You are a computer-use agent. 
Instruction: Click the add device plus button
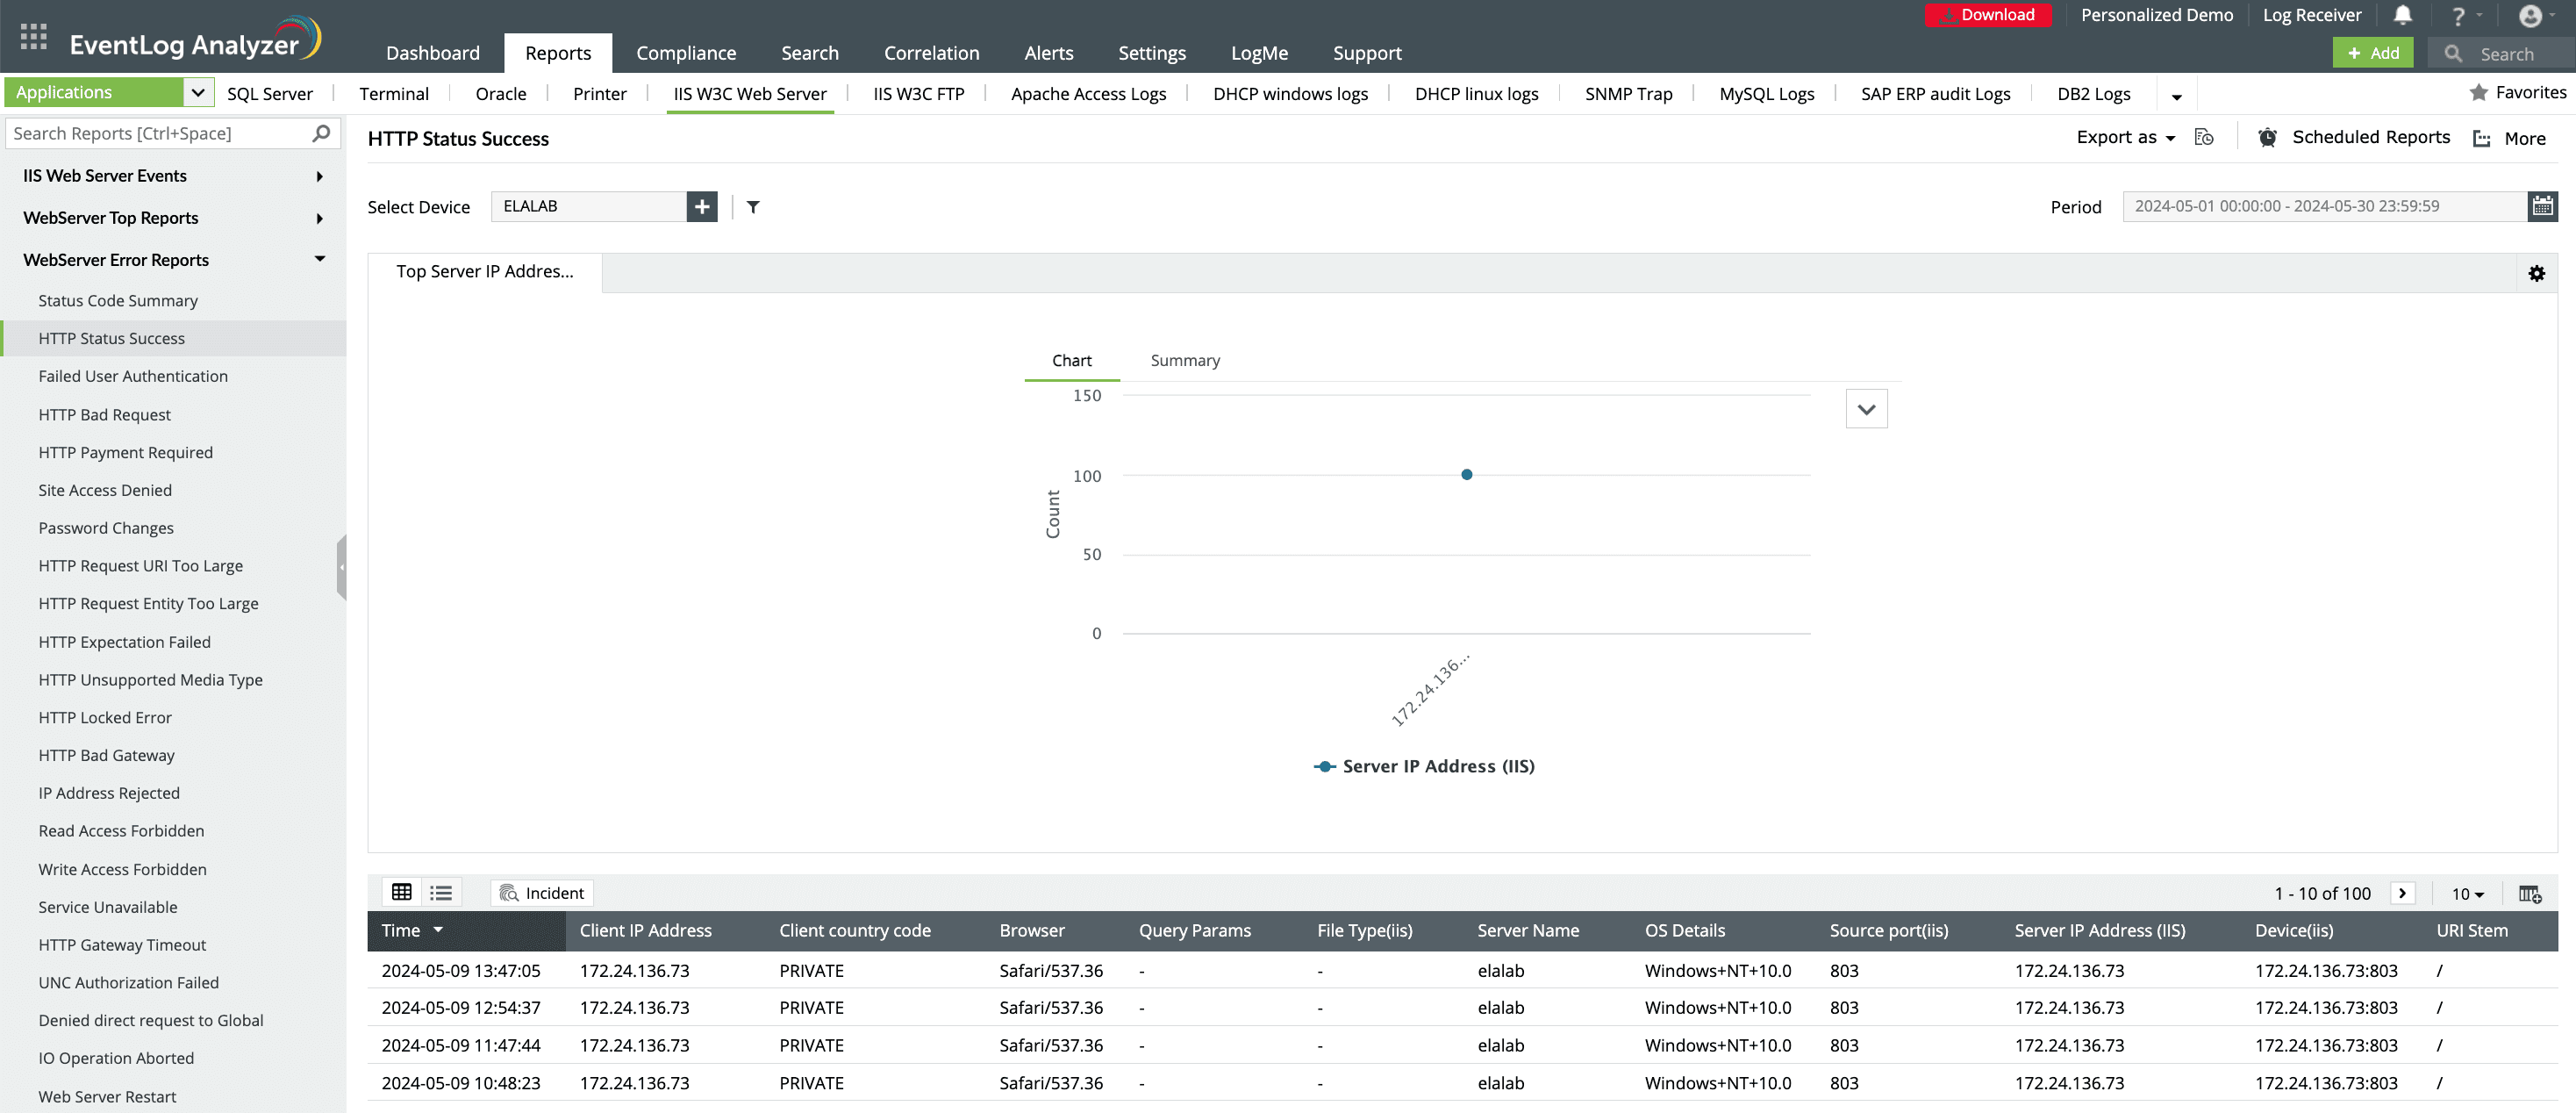[x=702, y=207]
